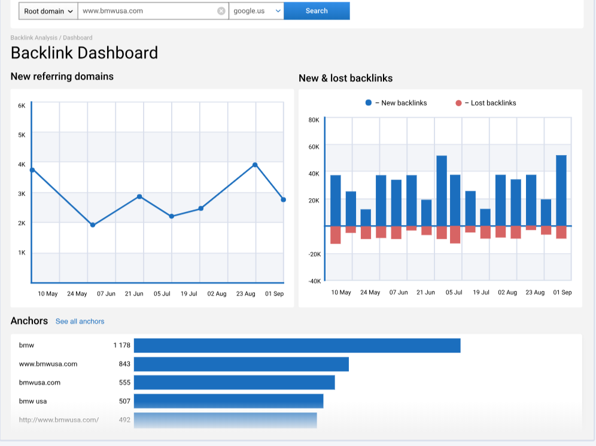Click the peak data point at 23 Aug
The height and width of the screenshot is (446, 596).
pos(254,164)
